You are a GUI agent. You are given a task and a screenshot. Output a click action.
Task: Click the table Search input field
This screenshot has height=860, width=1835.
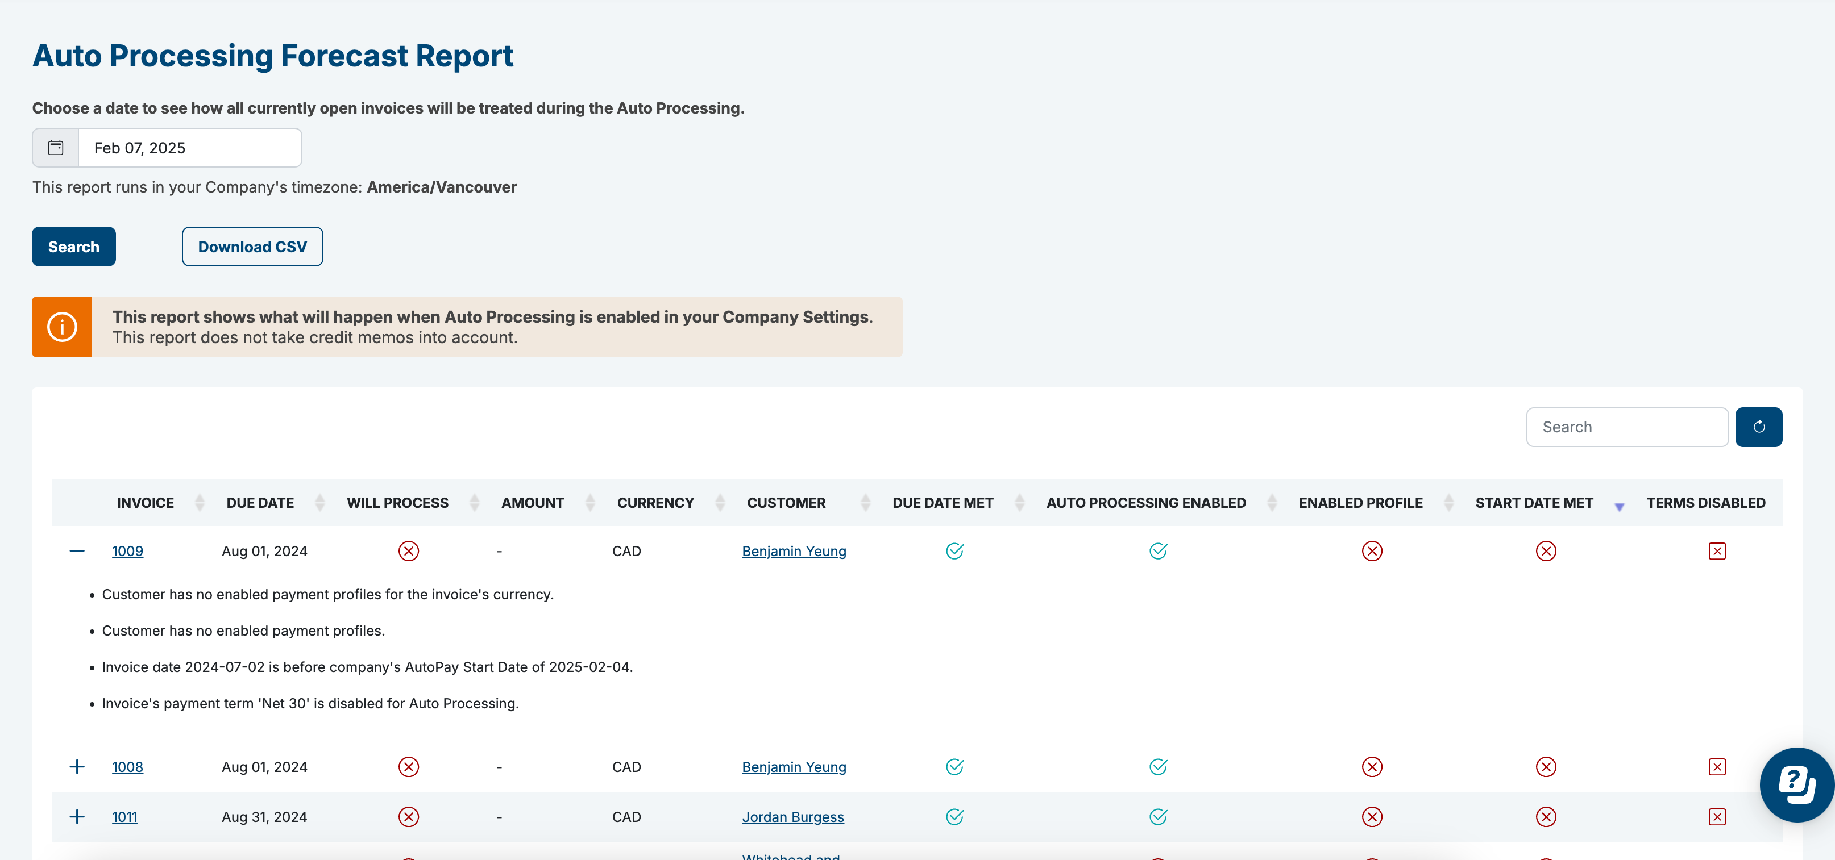[x=1626, y=427]
